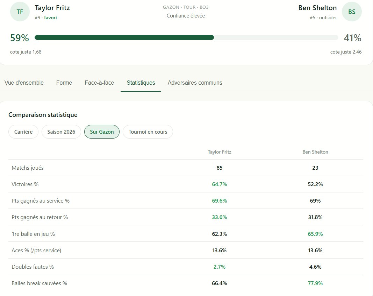Click the 'Victoires %' row label
Viewport: 373px width, 296px height.
(25, 184)
